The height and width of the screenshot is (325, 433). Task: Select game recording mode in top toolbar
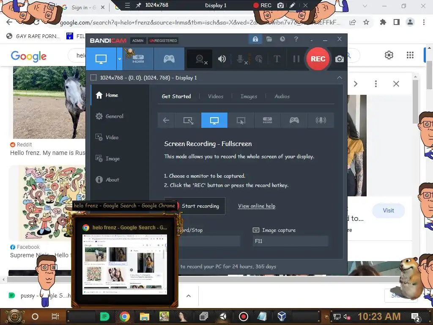pos(169,58)
